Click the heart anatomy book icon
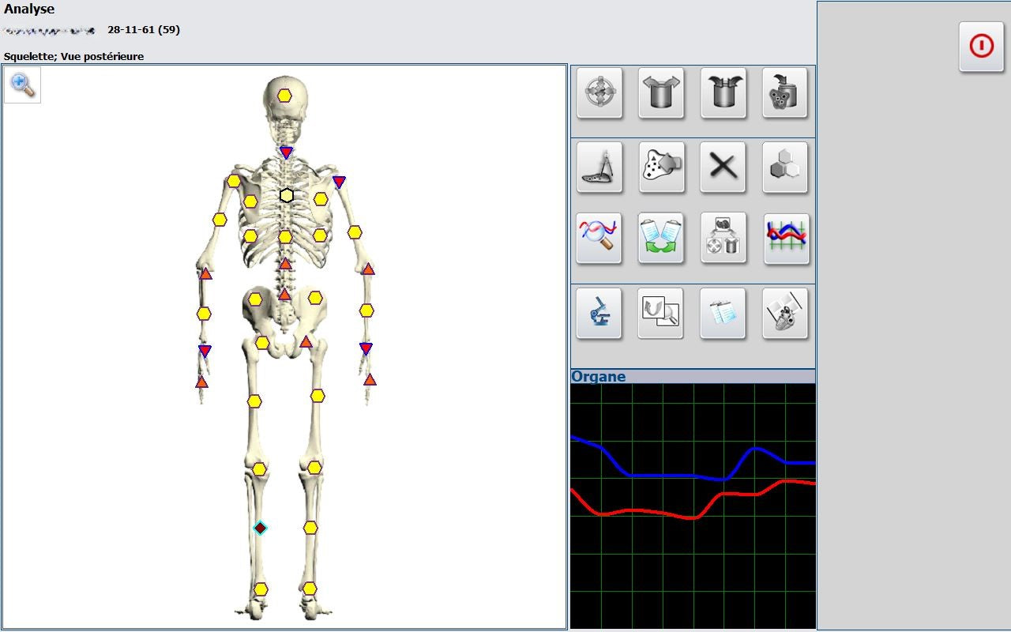Viewport: 1011px width, 632px height. (785, 313)
